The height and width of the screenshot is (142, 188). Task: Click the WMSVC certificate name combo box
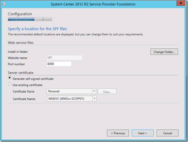(x=69, y=98)
